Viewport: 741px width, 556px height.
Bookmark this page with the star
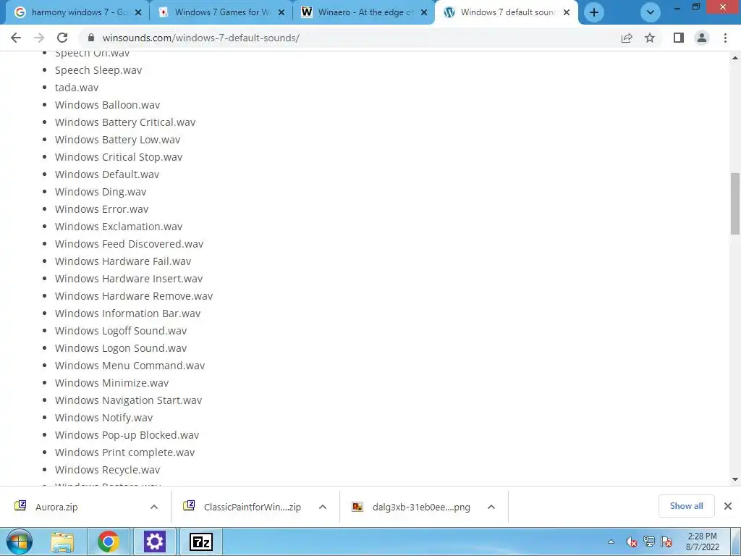click(x=650, y=38)
